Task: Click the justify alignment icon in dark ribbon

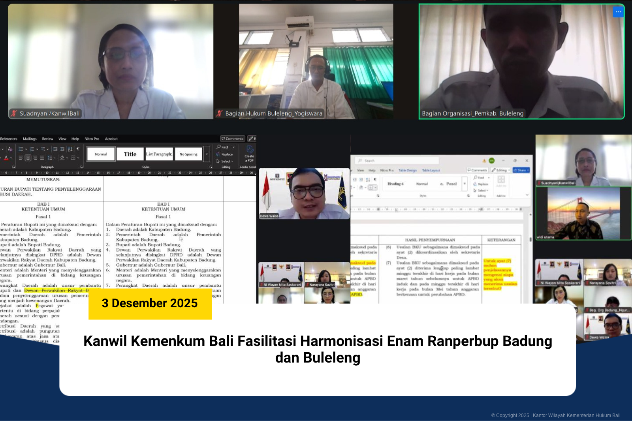Action: (42, 158)
